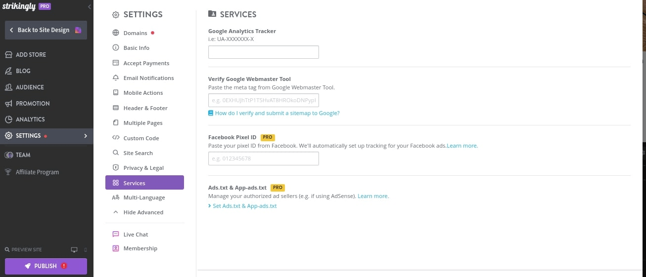Viewport: 646px width, 277px height.
Task: Click the Analytics pie chart icon
Action: pos(8,119)
